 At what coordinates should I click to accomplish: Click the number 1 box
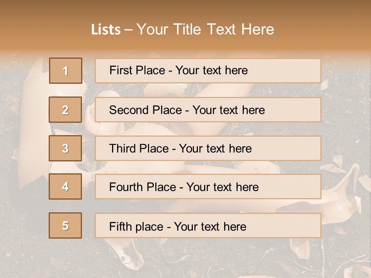point(66,71)
